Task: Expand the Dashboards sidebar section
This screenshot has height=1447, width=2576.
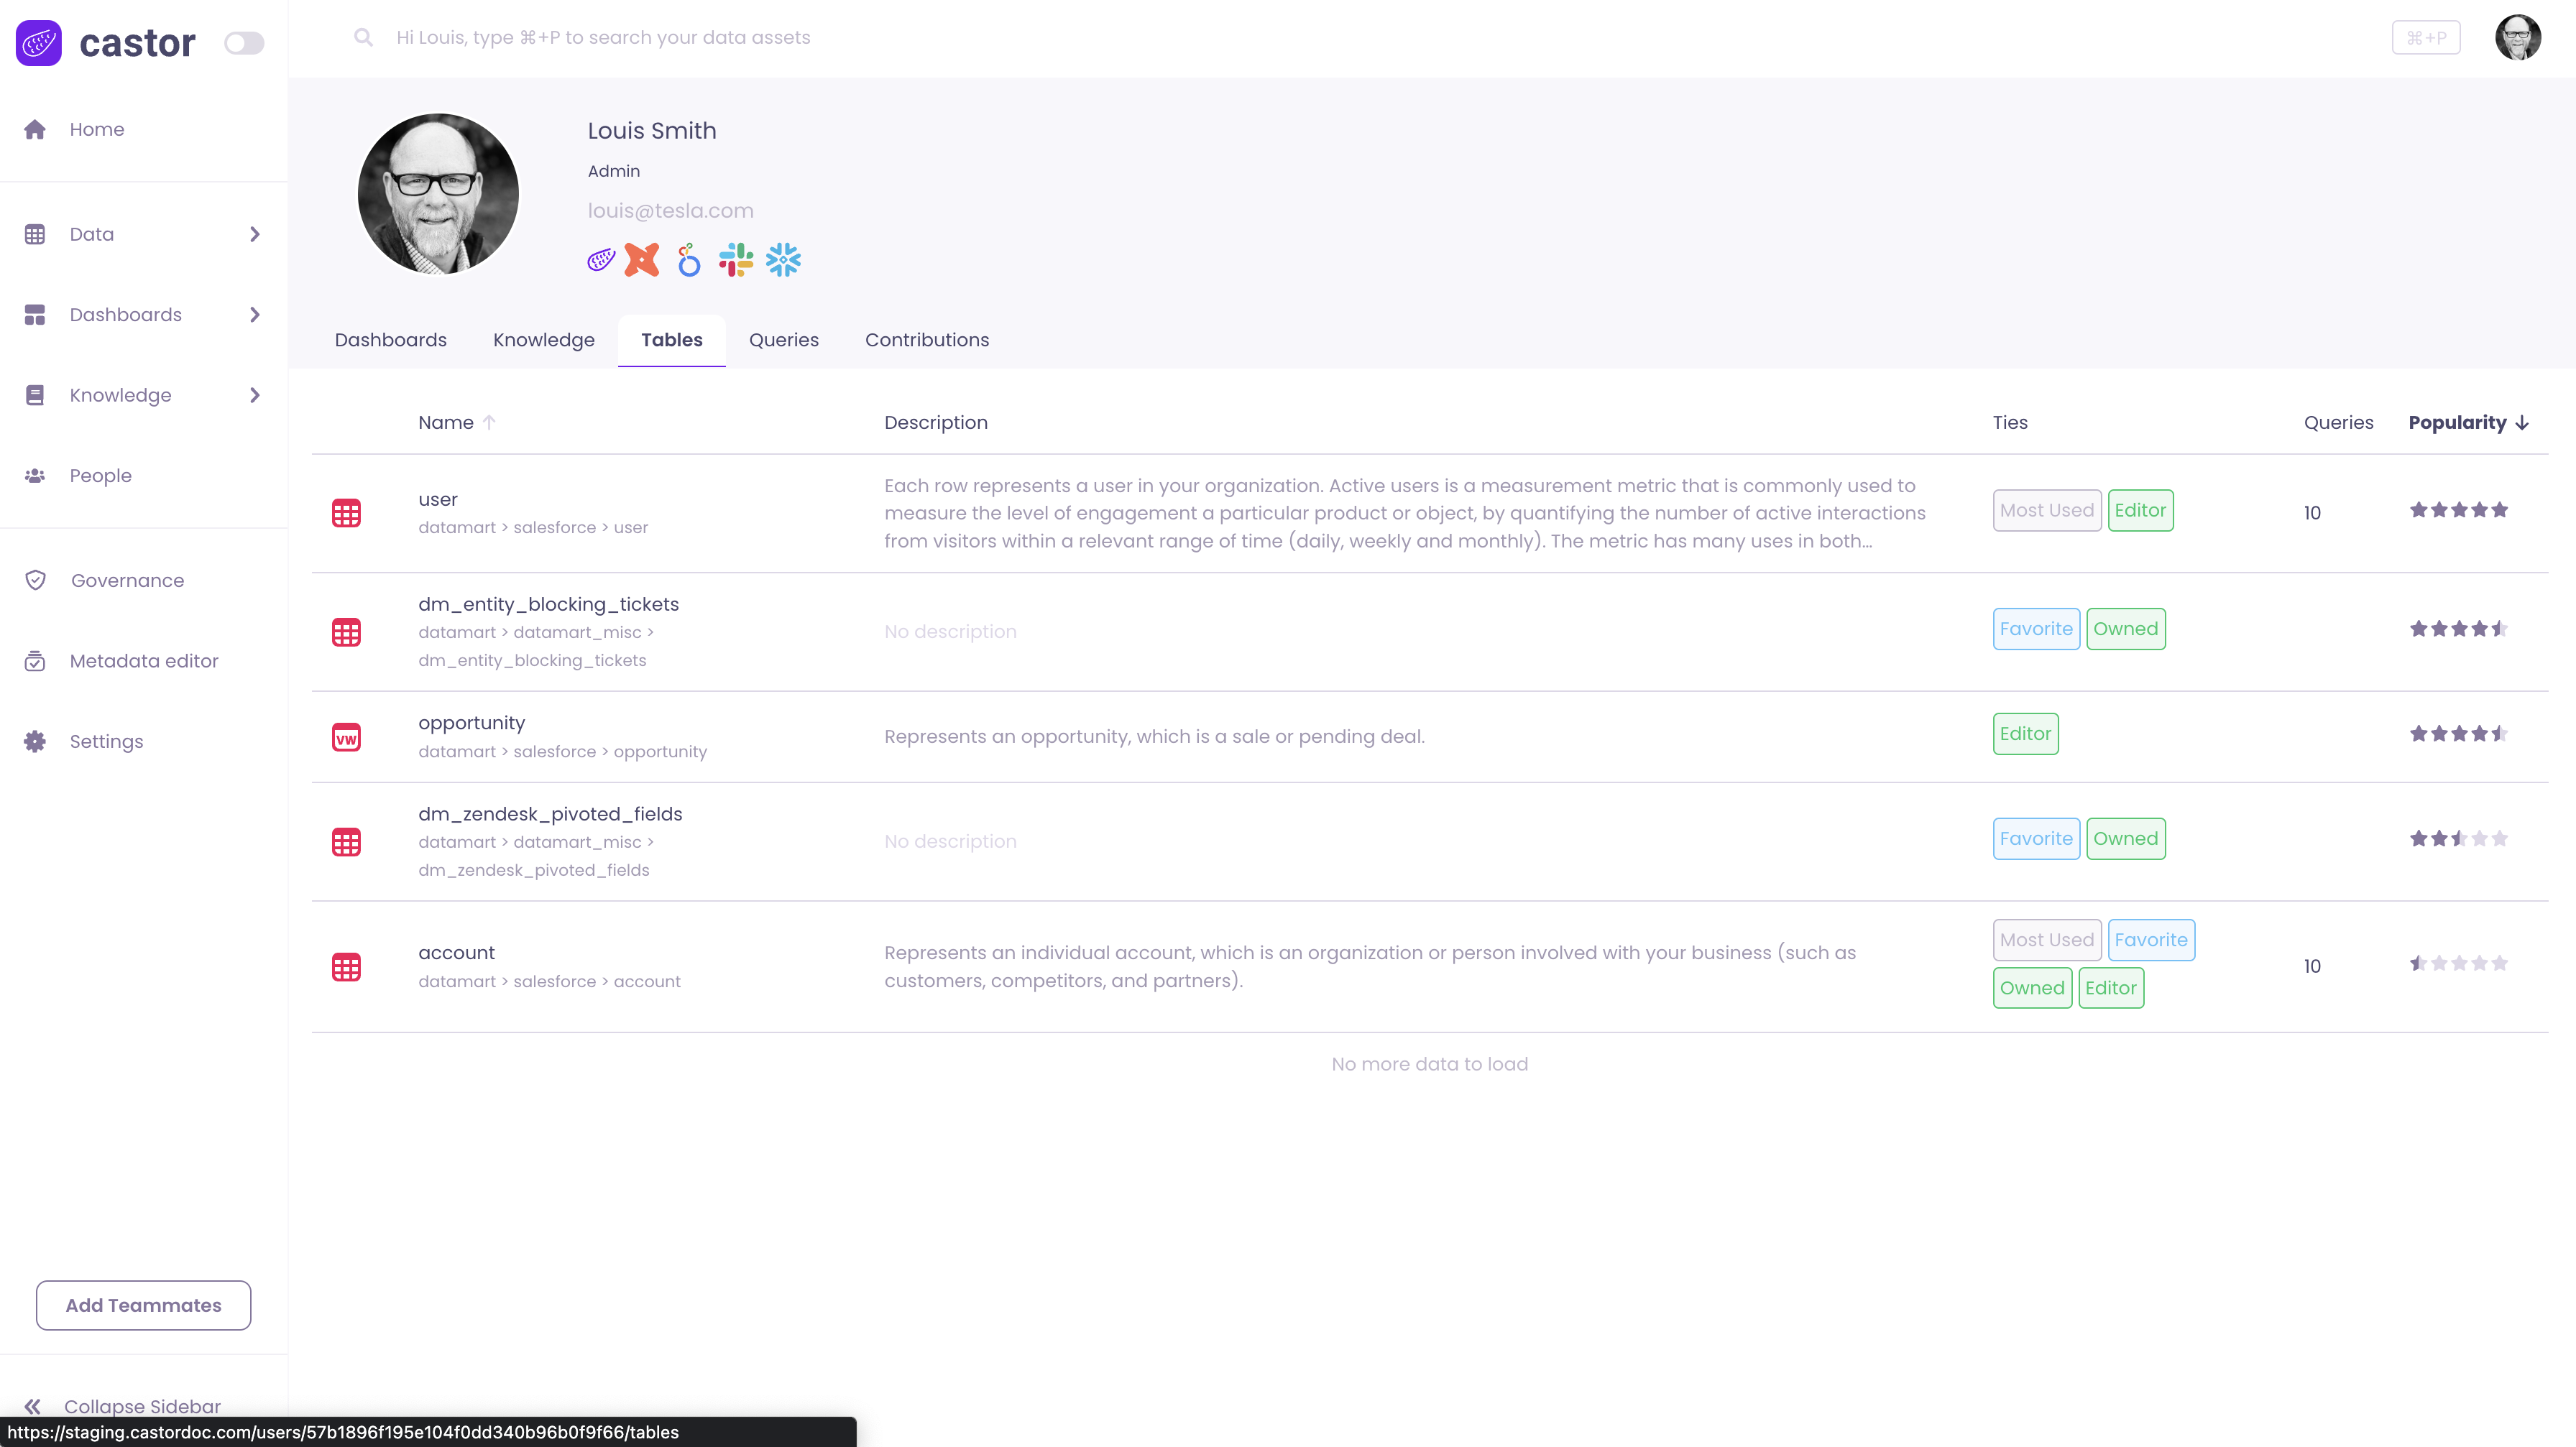Action: point(254,315)
